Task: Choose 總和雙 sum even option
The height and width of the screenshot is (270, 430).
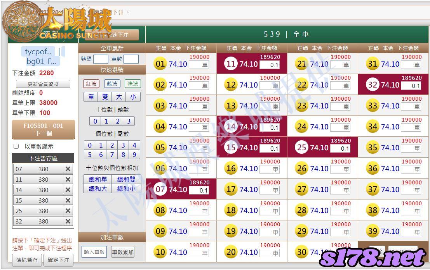Action: (126, 179)
